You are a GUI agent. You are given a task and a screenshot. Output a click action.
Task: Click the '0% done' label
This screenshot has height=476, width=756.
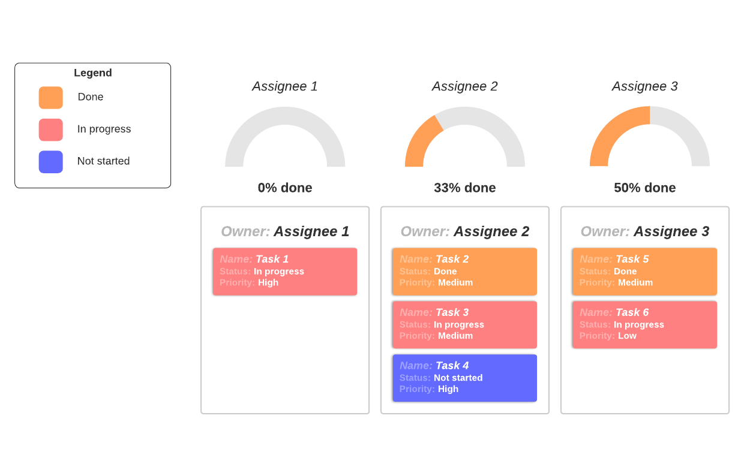point(285,188)
